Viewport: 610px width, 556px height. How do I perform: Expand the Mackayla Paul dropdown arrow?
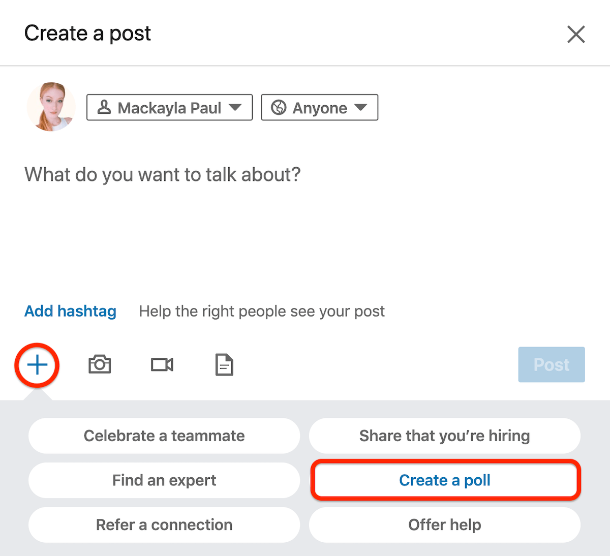tap(235, 108)
